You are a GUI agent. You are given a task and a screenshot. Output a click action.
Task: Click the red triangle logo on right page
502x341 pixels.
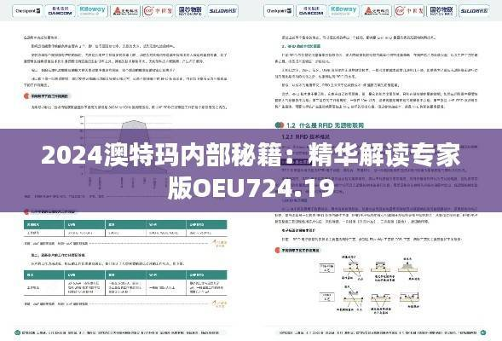click(377, 11)
